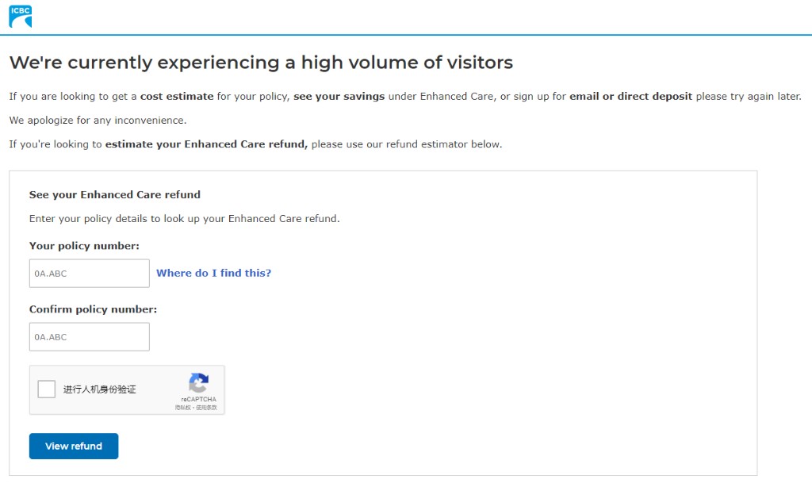Click the We apologize for any inconvenience line
812x487 pixels.
pyautogui.click(x=98, y=121)
